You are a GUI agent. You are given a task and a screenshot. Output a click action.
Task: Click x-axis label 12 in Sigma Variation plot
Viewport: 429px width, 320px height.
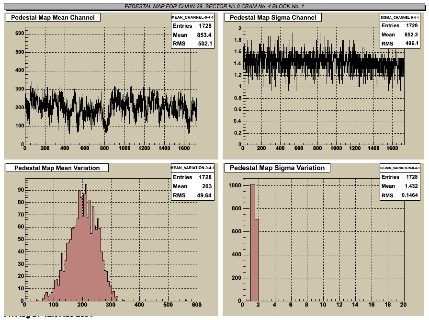(339, 304)
